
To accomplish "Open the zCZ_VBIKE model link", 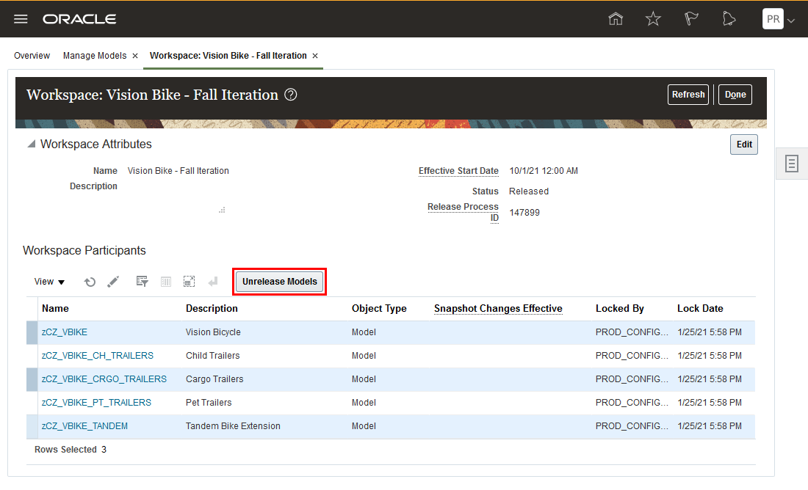I will (65, 332).
